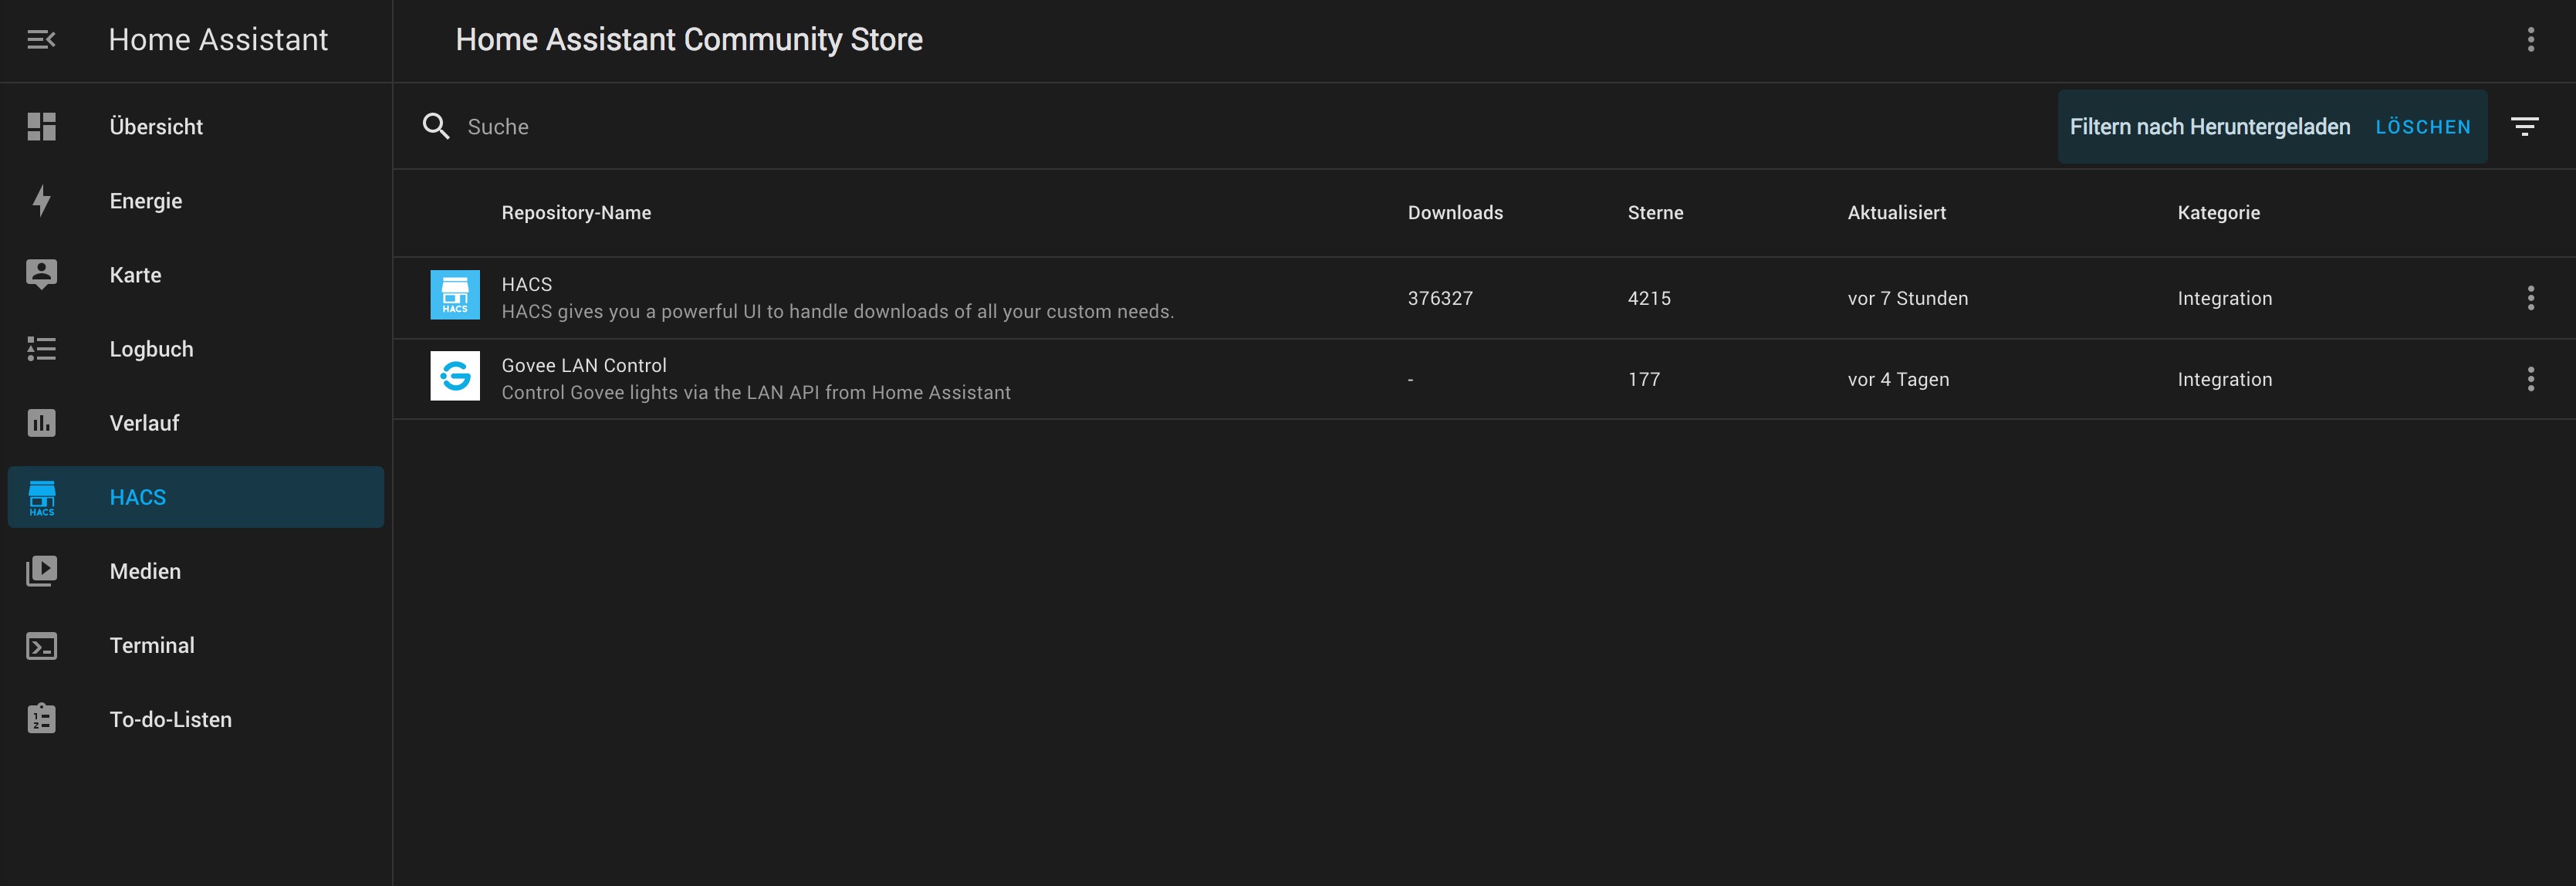Viewport: 2576px width, 886px height.
Task: Open the HACS row options menu
Action: (2530, 298)
